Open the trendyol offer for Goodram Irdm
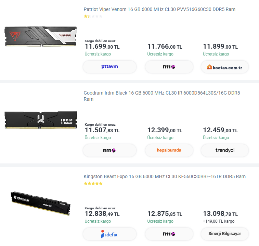This screenshot has height=246, width=259. [225, 150]
